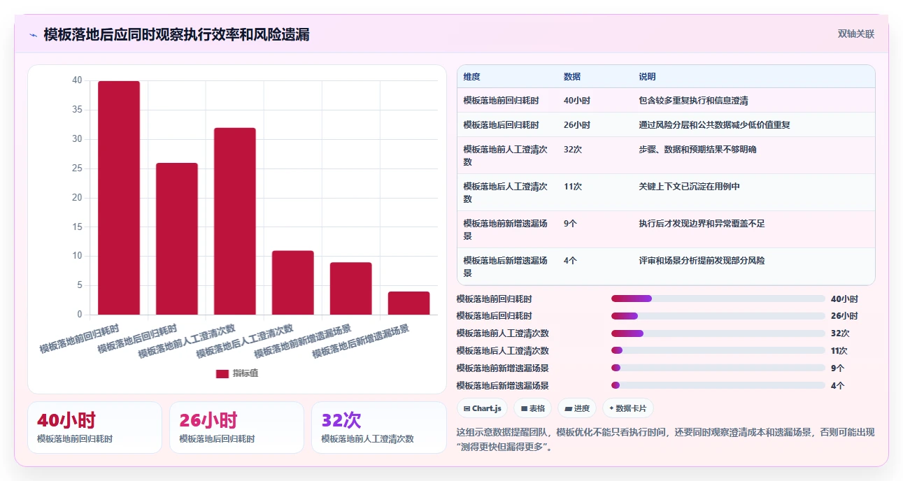This screenshot has width=903, height=481.
Task: Click the lightning icon beside the panel title
Action: coord(33,35)
